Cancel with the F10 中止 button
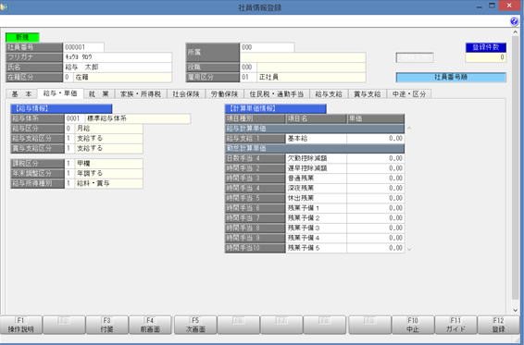This screenshot has width=524, height=345. (413, 325)
